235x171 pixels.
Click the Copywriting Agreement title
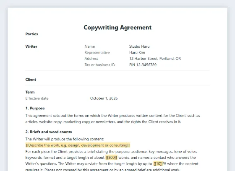click(x=117, y=28)
